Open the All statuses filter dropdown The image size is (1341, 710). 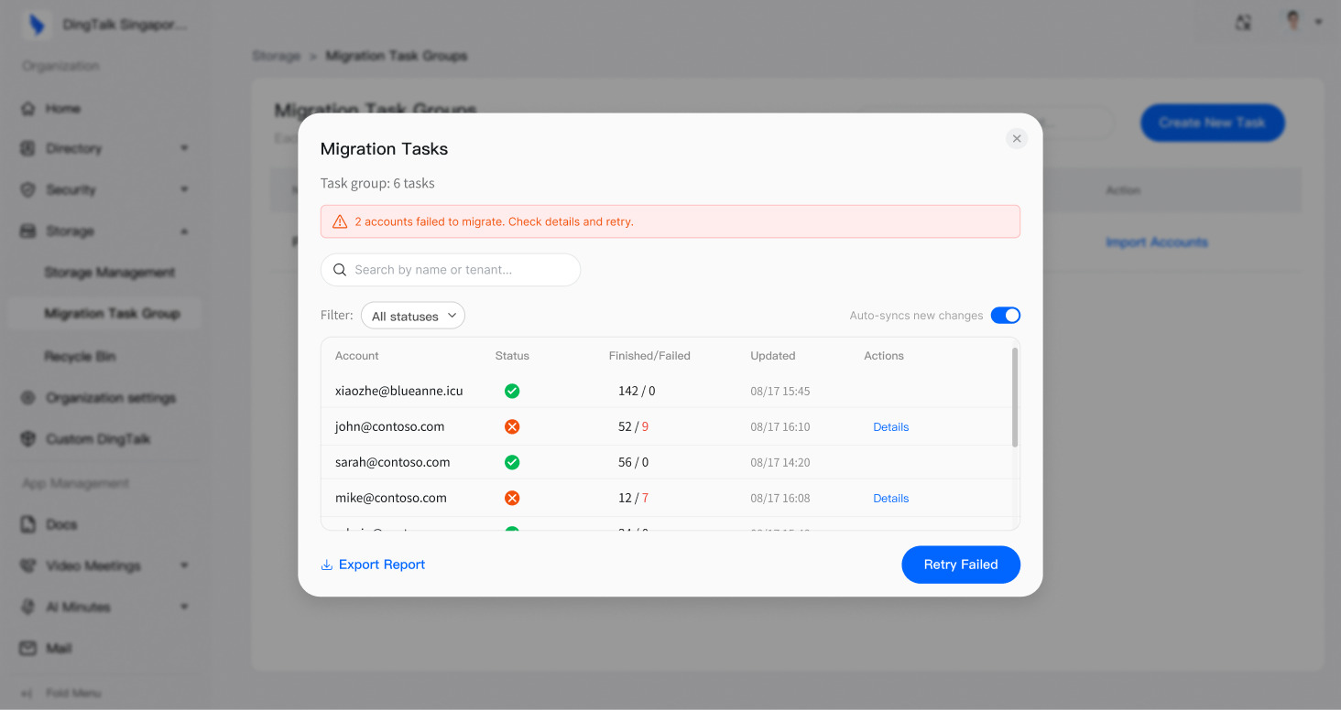(x=413, y=316)
